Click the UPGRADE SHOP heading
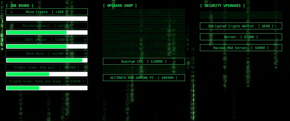This screenshot has height=121, width=290. coord(120,5)
